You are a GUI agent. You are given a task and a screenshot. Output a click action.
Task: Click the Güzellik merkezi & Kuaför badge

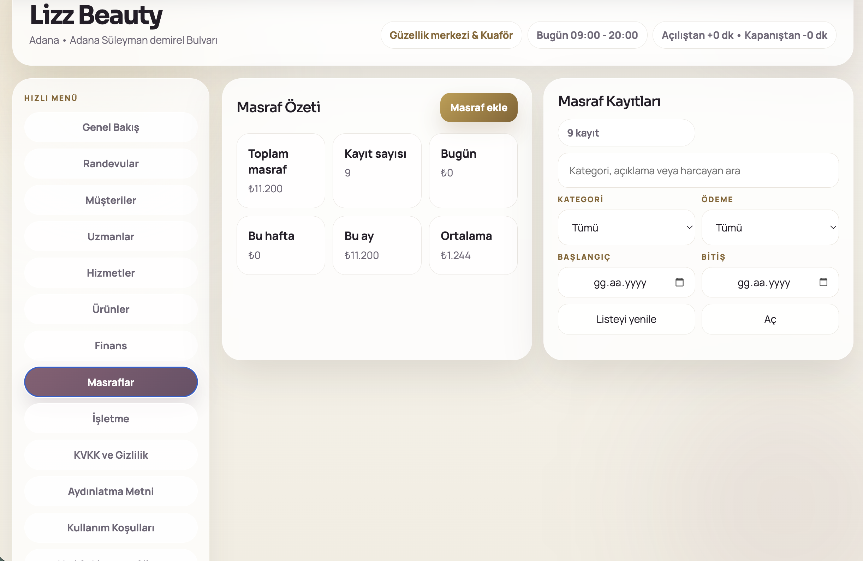click(x=451, y=35)
